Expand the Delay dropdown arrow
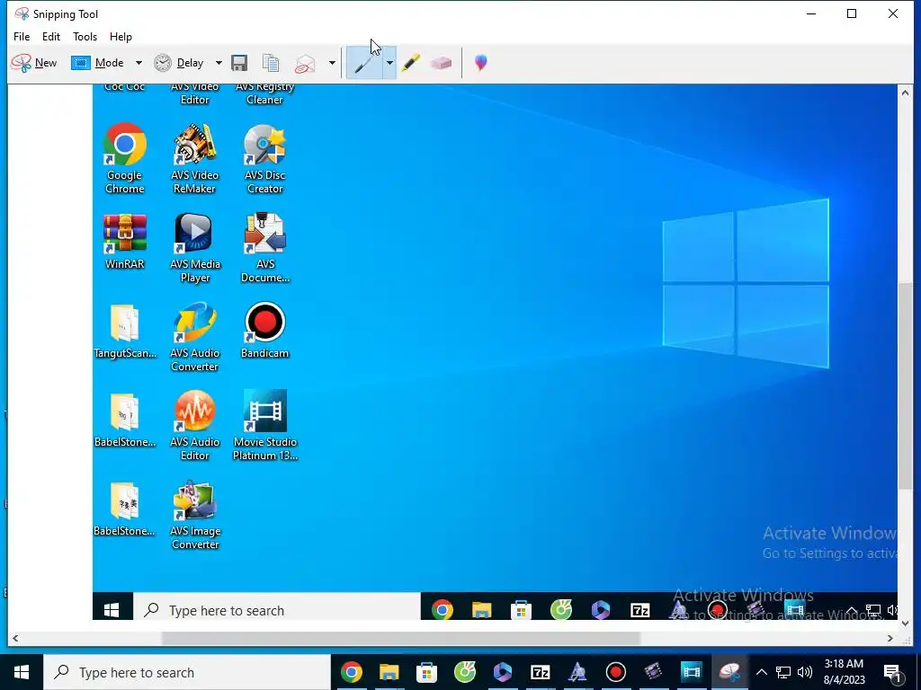 219,63
